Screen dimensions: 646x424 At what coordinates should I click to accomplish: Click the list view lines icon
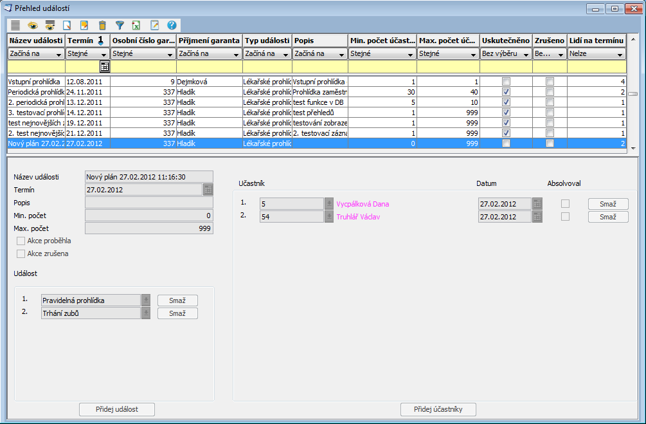click(x=15, y=26)
